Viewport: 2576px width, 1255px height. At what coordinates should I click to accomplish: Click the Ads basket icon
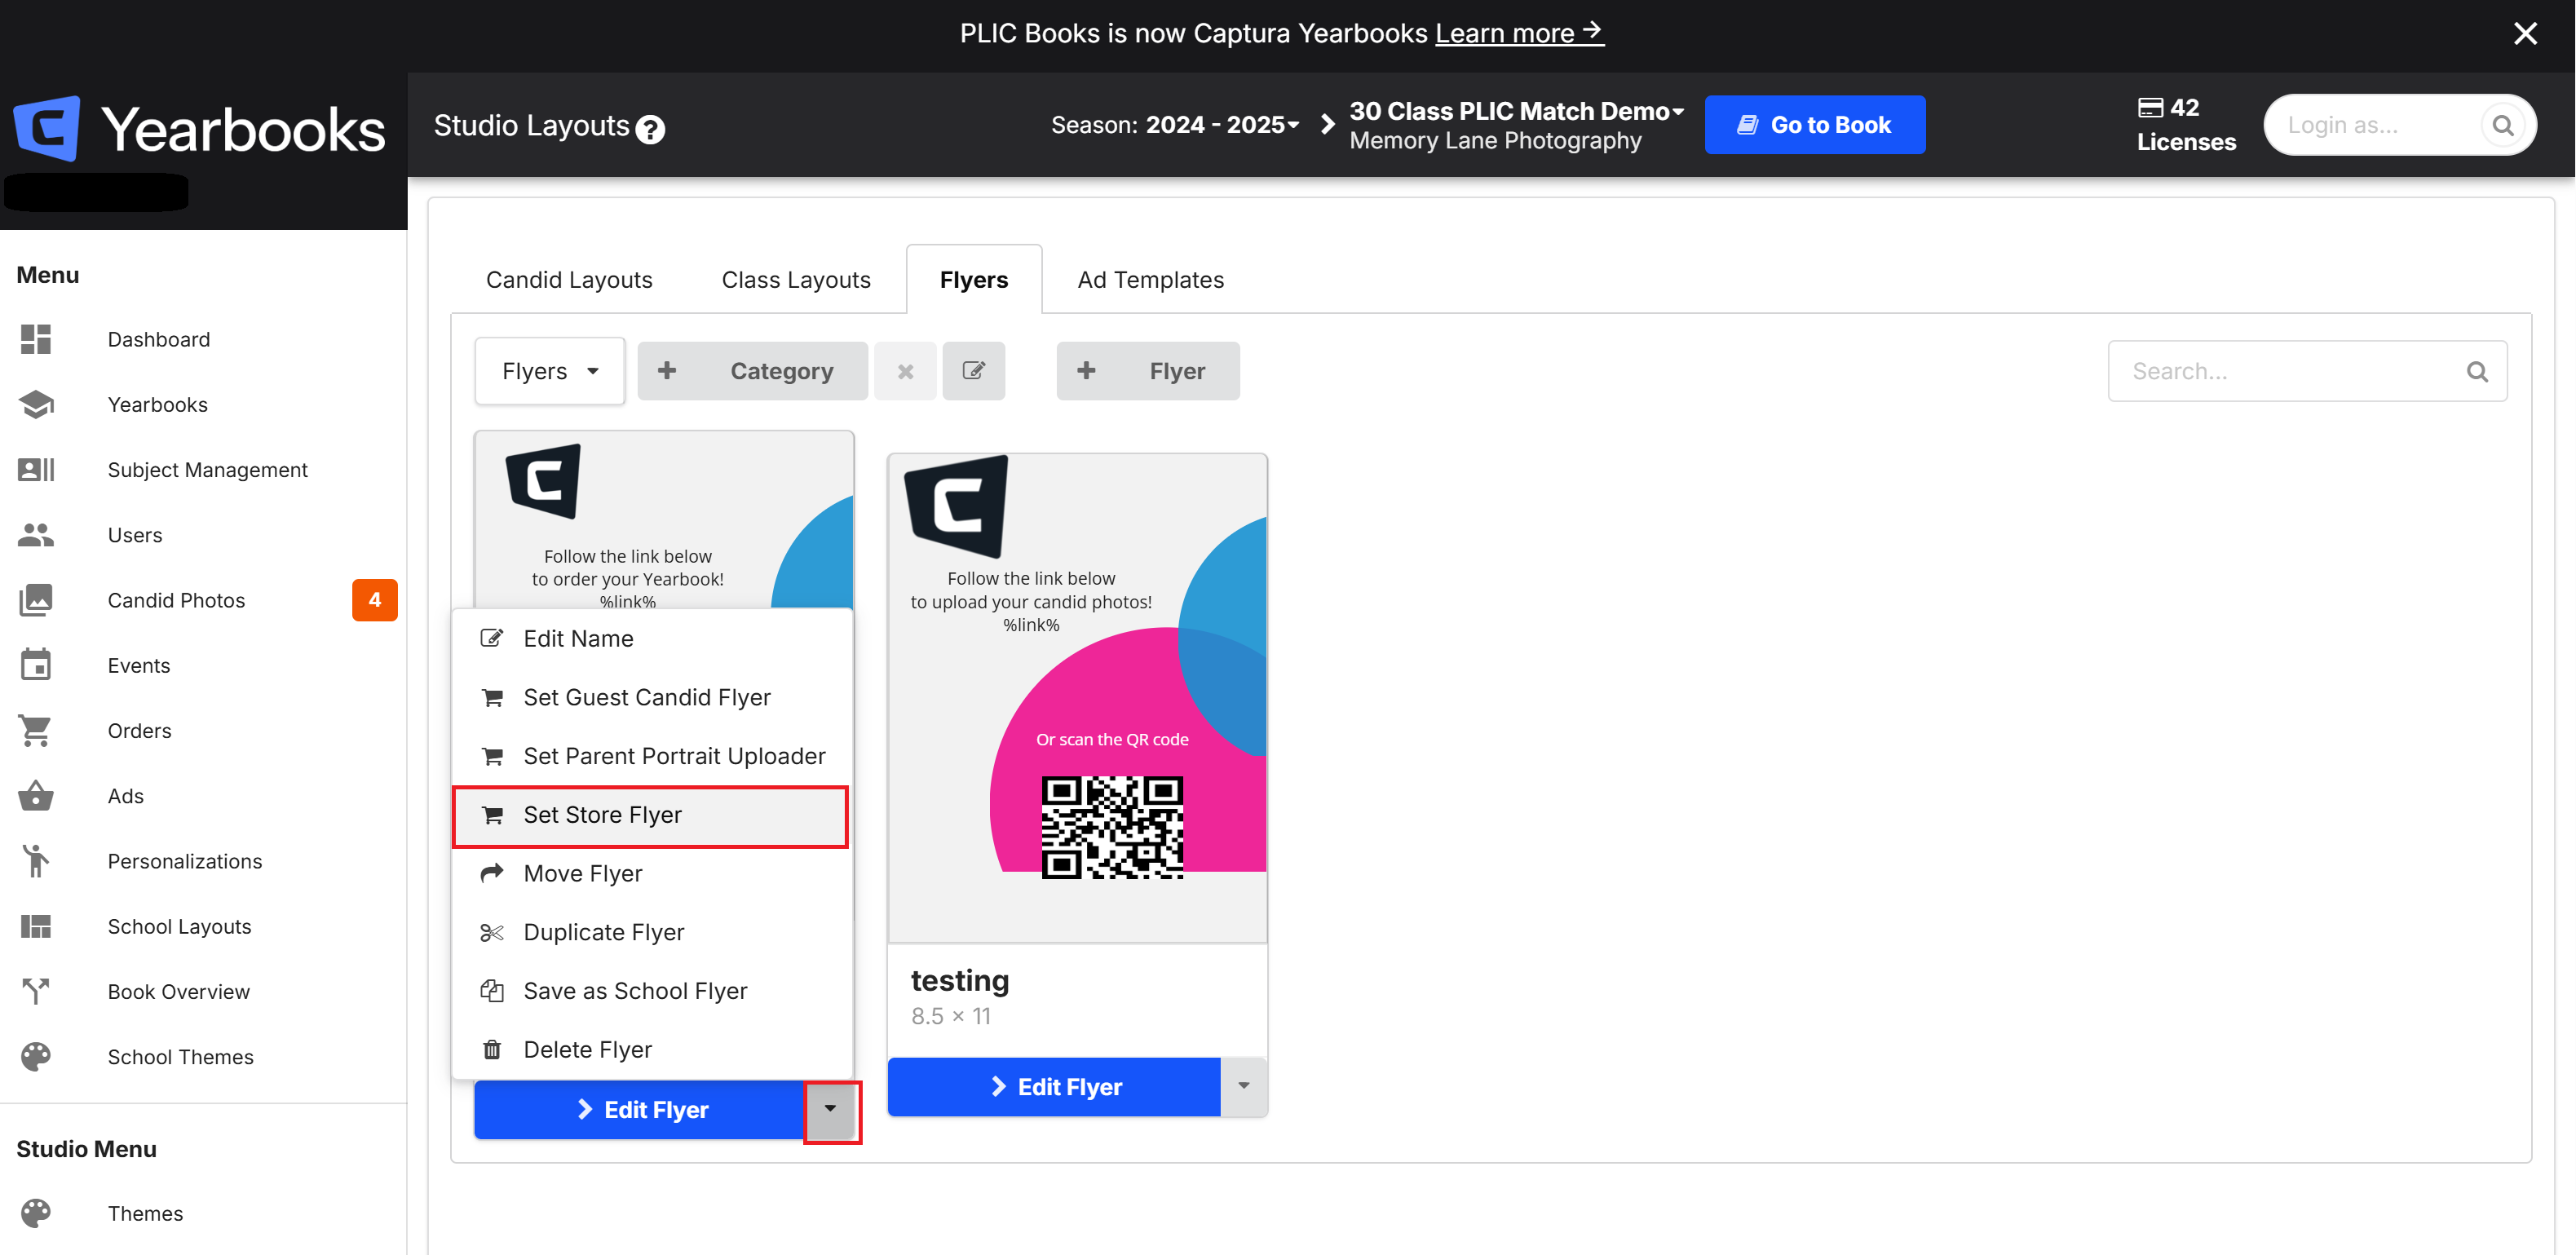click(36, 796)
